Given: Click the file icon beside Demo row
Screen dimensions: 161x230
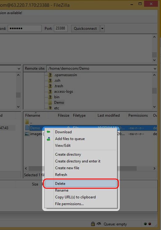Looking at the screenshot, I should tap(27, 128).
